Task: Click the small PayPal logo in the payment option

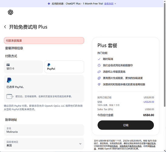Action: point(49,65)
